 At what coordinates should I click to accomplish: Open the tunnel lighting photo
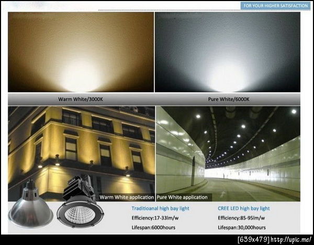228,154
